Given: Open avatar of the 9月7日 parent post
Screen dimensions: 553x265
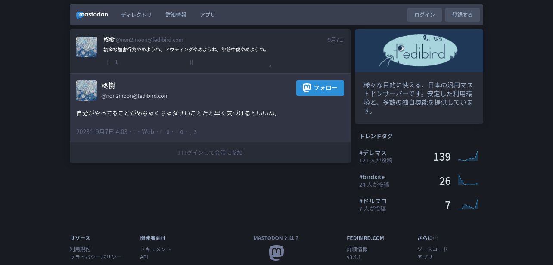Looking at the screenshot, I should 87,47.
